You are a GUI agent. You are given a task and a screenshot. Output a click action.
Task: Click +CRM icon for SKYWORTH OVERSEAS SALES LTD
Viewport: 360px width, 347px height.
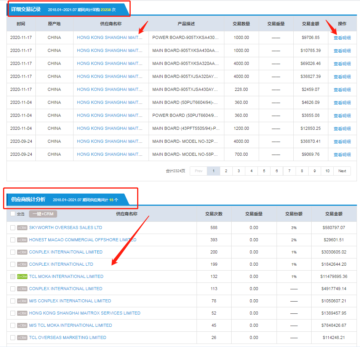point(22,228)
